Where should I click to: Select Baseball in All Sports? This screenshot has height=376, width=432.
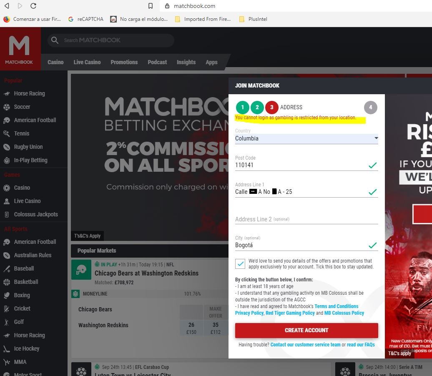(x=34, y=268)
